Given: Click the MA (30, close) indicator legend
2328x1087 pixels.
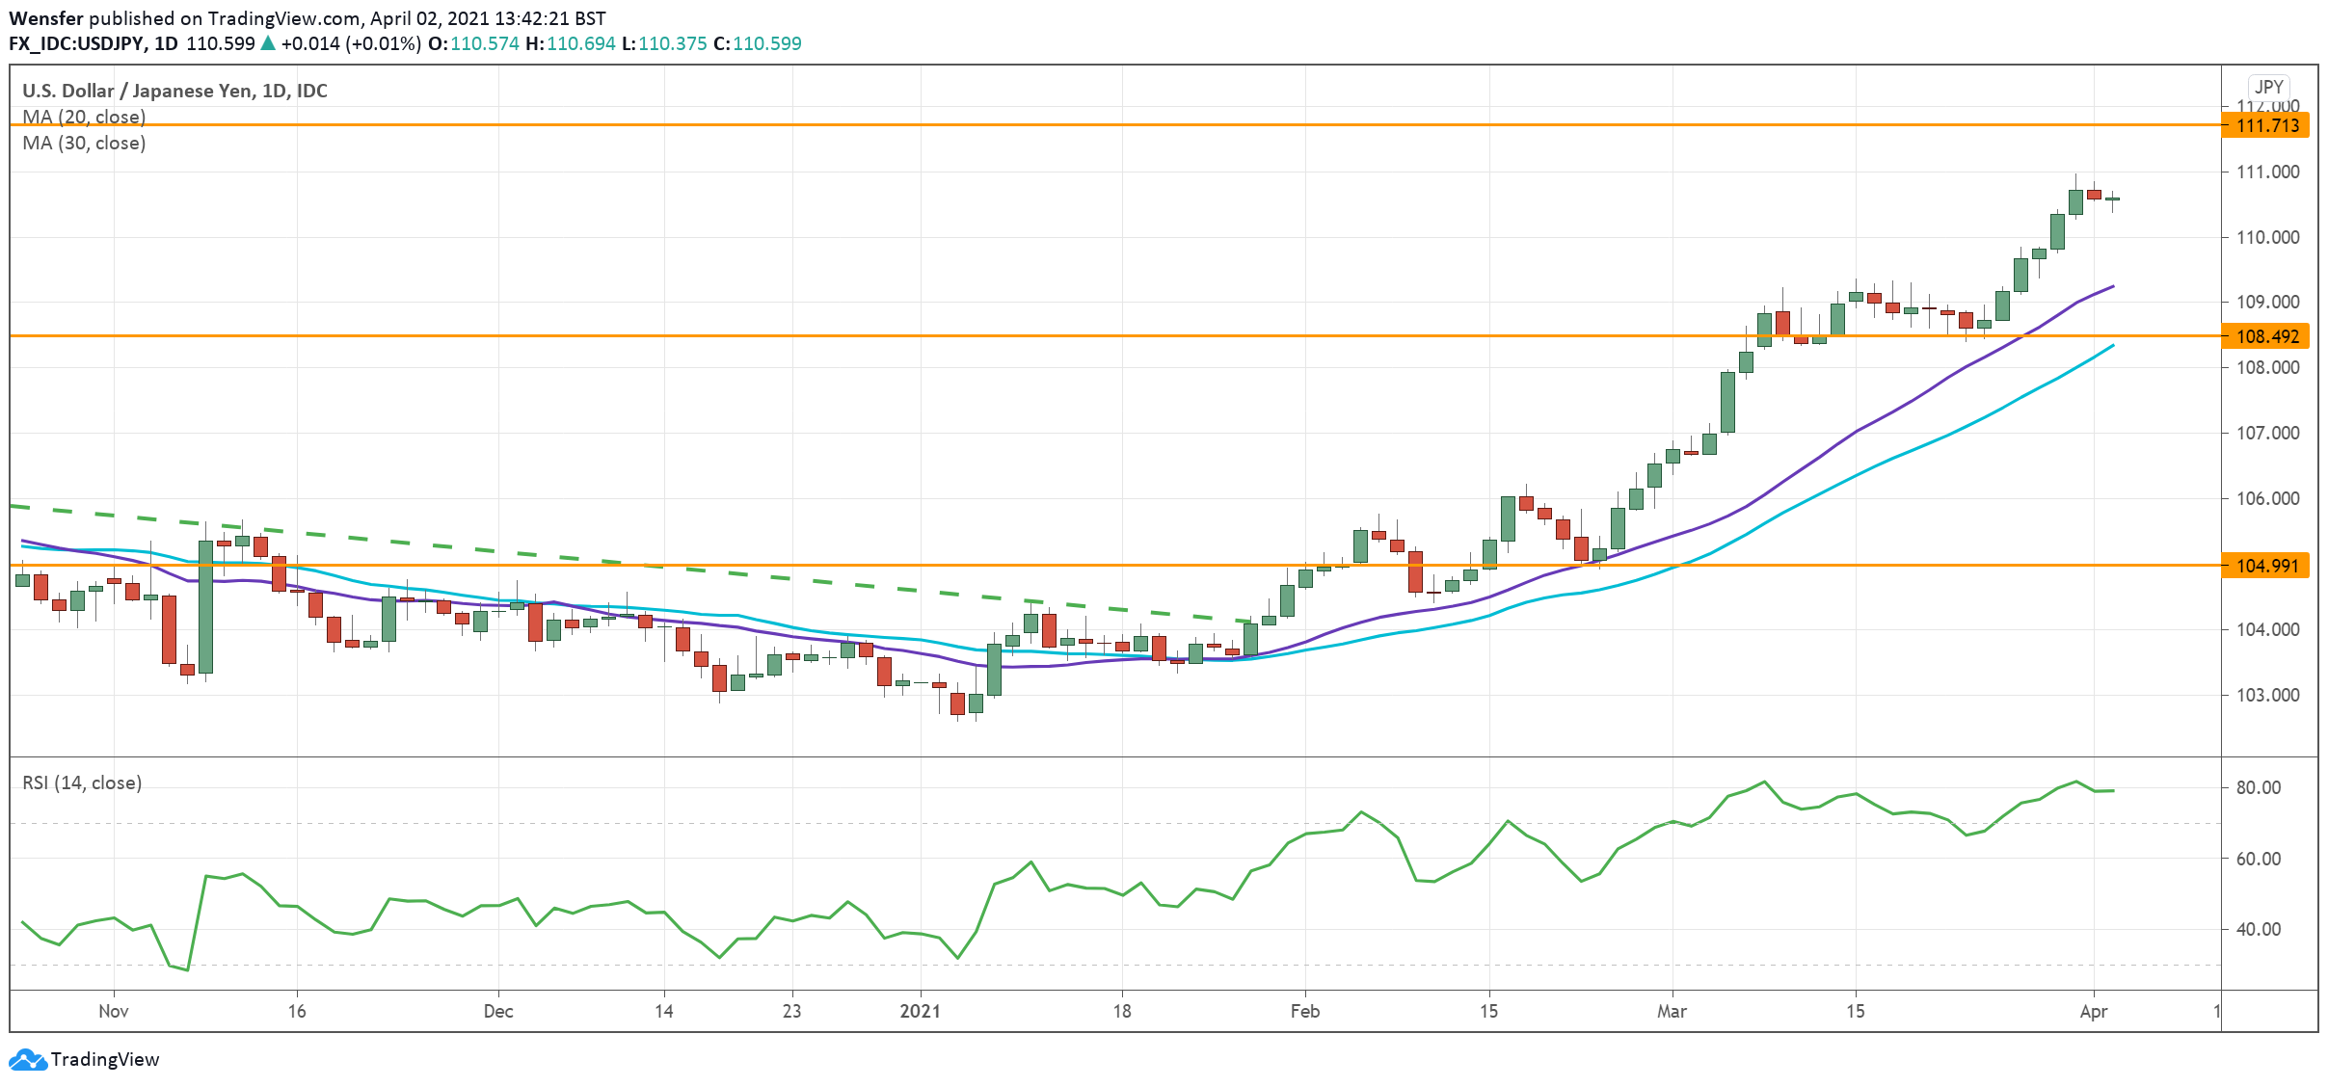Looking at the screenshot, I should (x=84, y=143).
